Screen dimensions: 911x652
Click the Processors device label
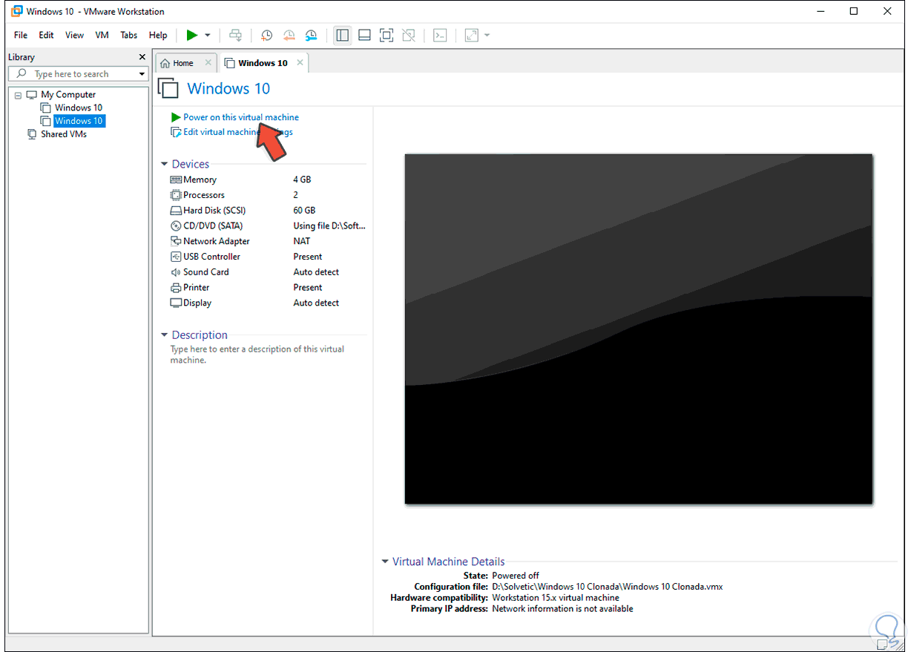pyautogui.click(x=204, y=195)
